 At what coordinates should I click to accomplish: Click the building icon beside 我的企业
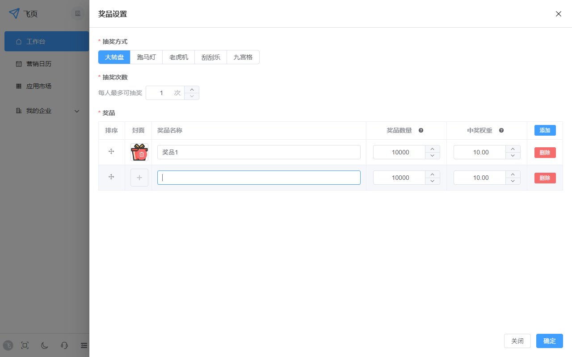coord(18,111)
